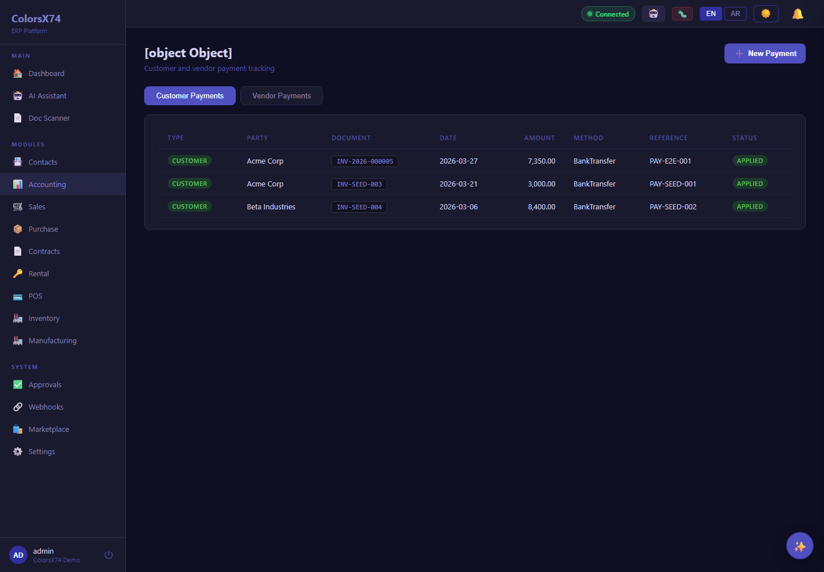
Task: Click the Purchase box icon
Action: click(18, 229)
